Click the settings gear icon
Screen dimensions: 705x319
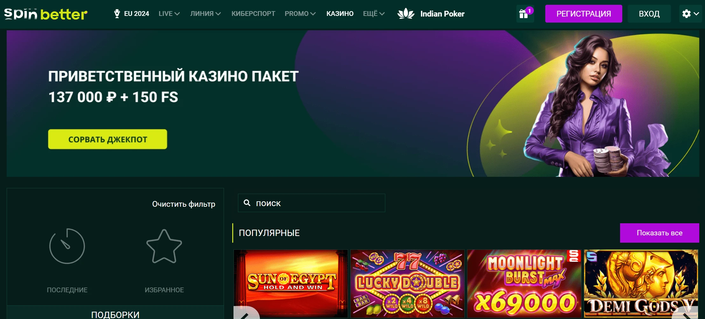(x=687, y=14)
